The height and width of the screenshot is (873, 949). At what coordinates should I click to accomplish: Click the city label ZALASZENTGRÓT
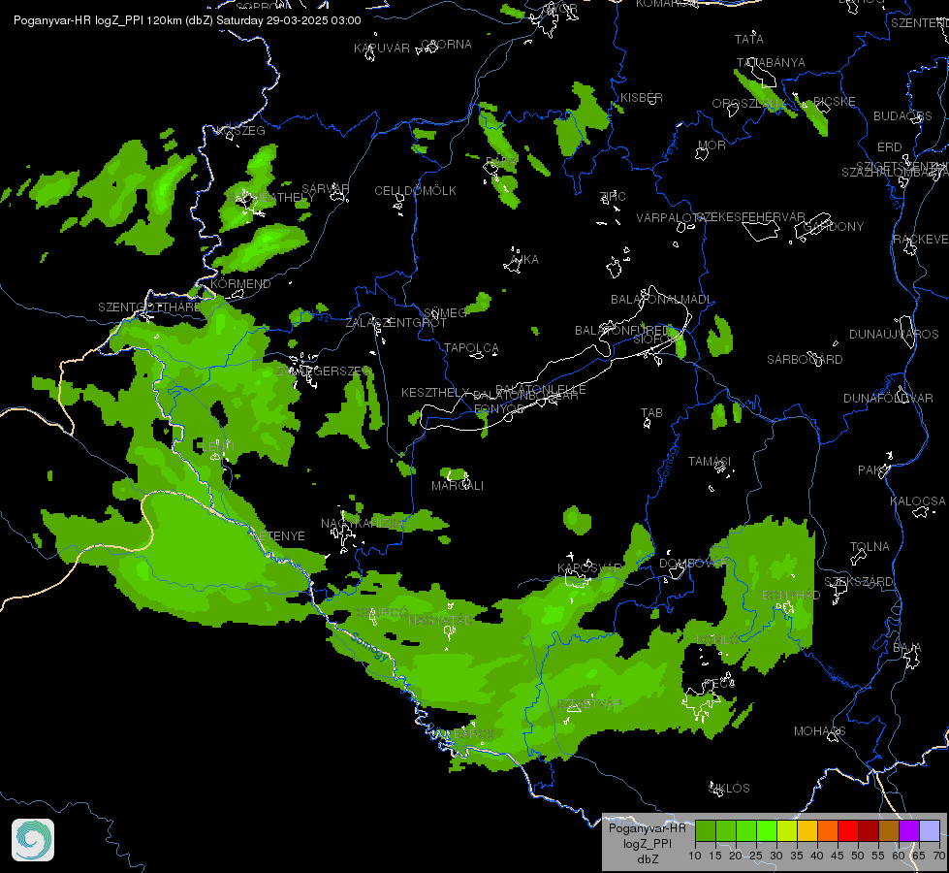click(396, 322)
